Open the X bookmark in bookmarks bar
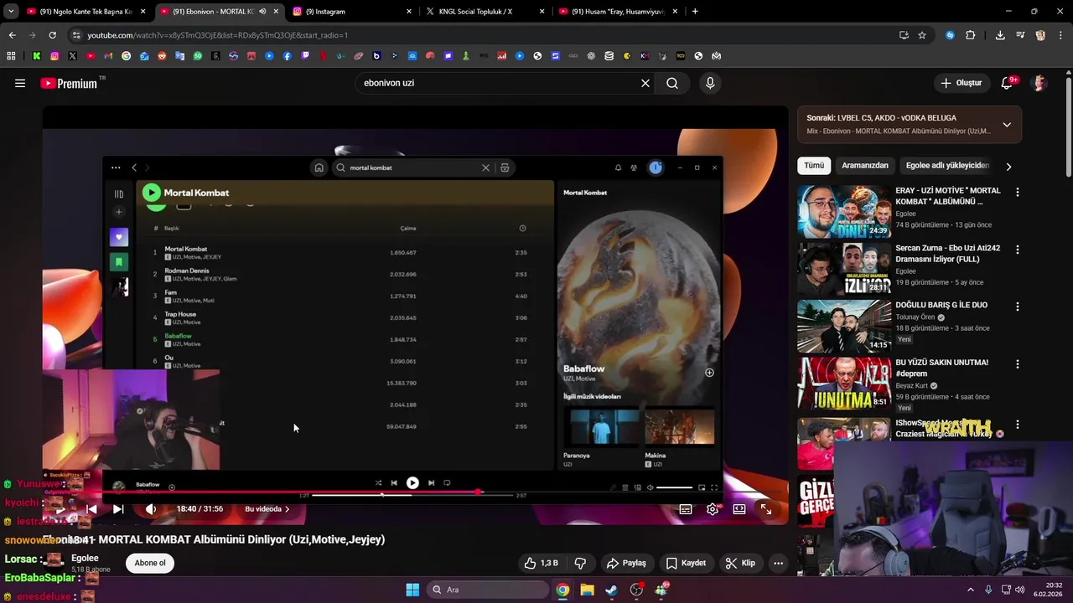1073x603 pixels. [72, 56]
